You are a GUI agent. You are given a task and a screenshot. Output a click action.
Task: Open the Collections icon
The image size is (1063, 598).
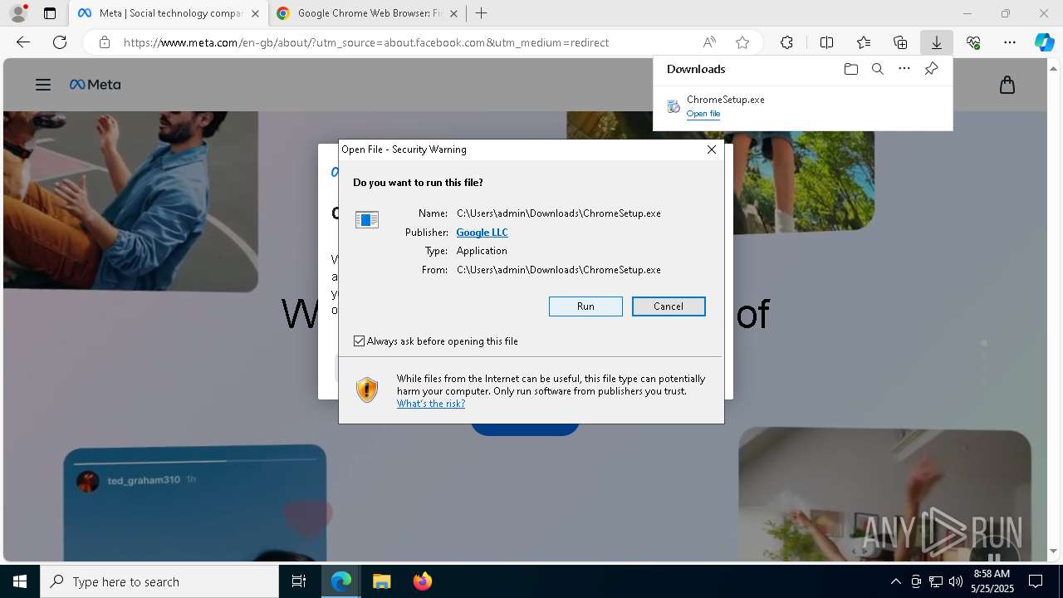point(900,42)
